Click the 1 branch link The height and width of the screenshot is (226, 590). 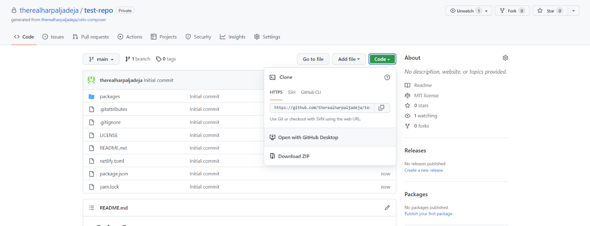click(138, 59)
